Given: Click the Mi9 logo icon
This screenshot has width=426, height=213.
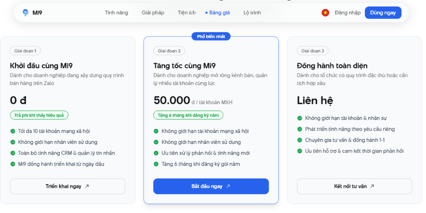Looking at the screenshot, I should 26,12.
